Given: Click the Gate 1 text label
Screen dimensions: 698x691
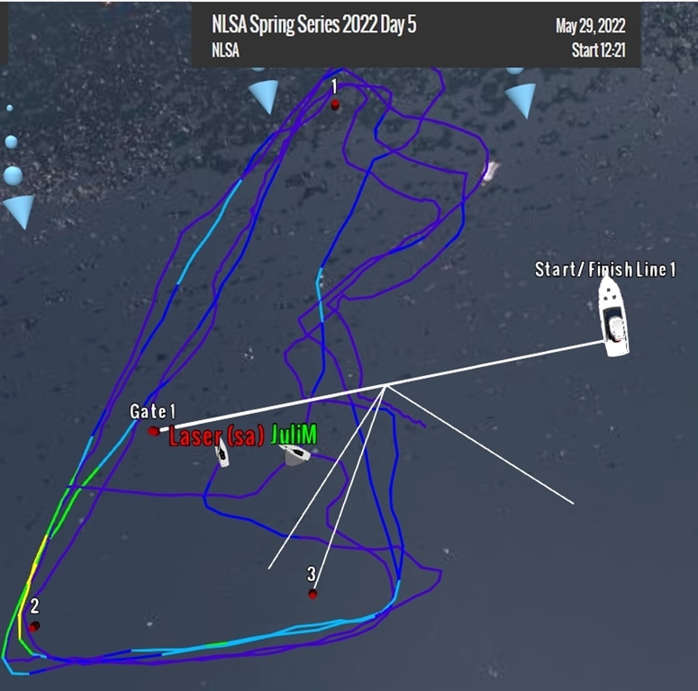Looking at the screenshot, I should pos(152,411).
